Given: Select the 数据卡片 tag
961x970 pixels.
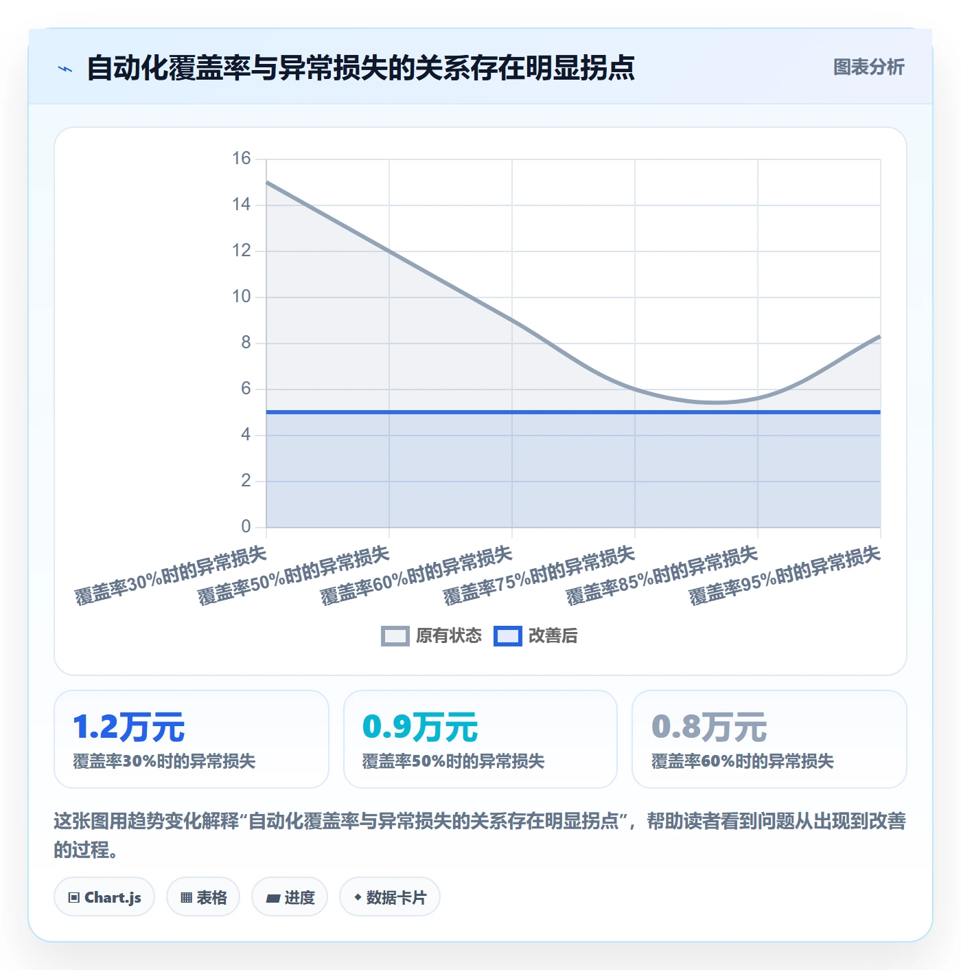Looking at the screenshot, I should coord(390,897).
